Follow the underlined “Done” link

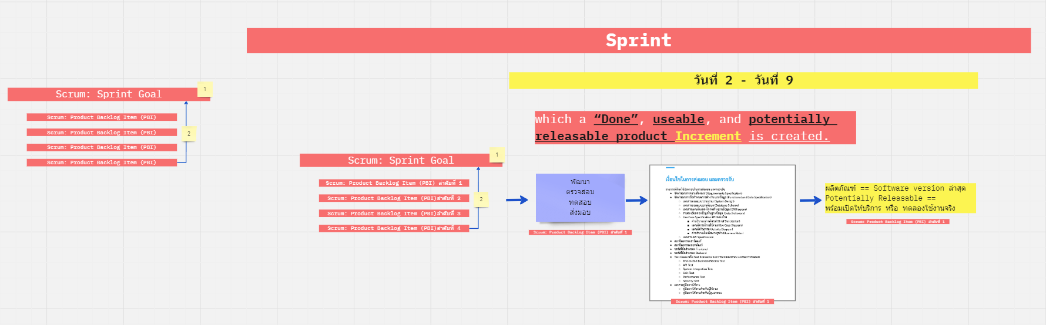[x=616, y=120]
